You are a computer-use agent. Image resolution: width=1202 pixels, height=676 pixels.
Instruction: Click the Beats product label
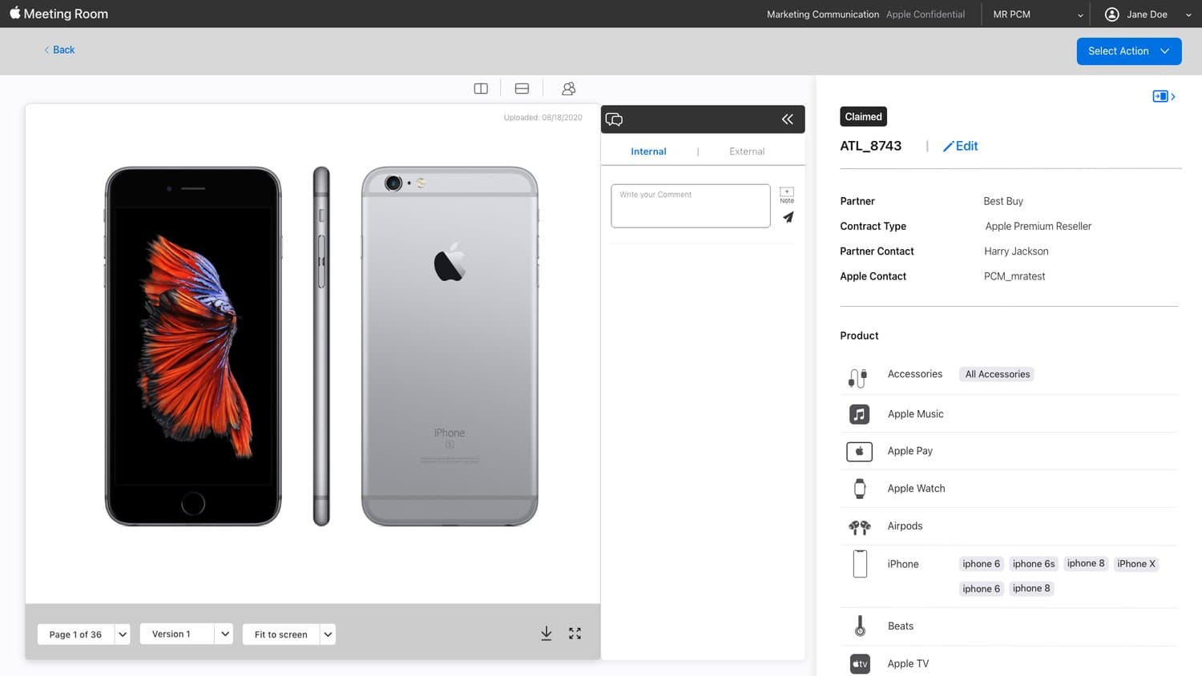tap(900, 626)
